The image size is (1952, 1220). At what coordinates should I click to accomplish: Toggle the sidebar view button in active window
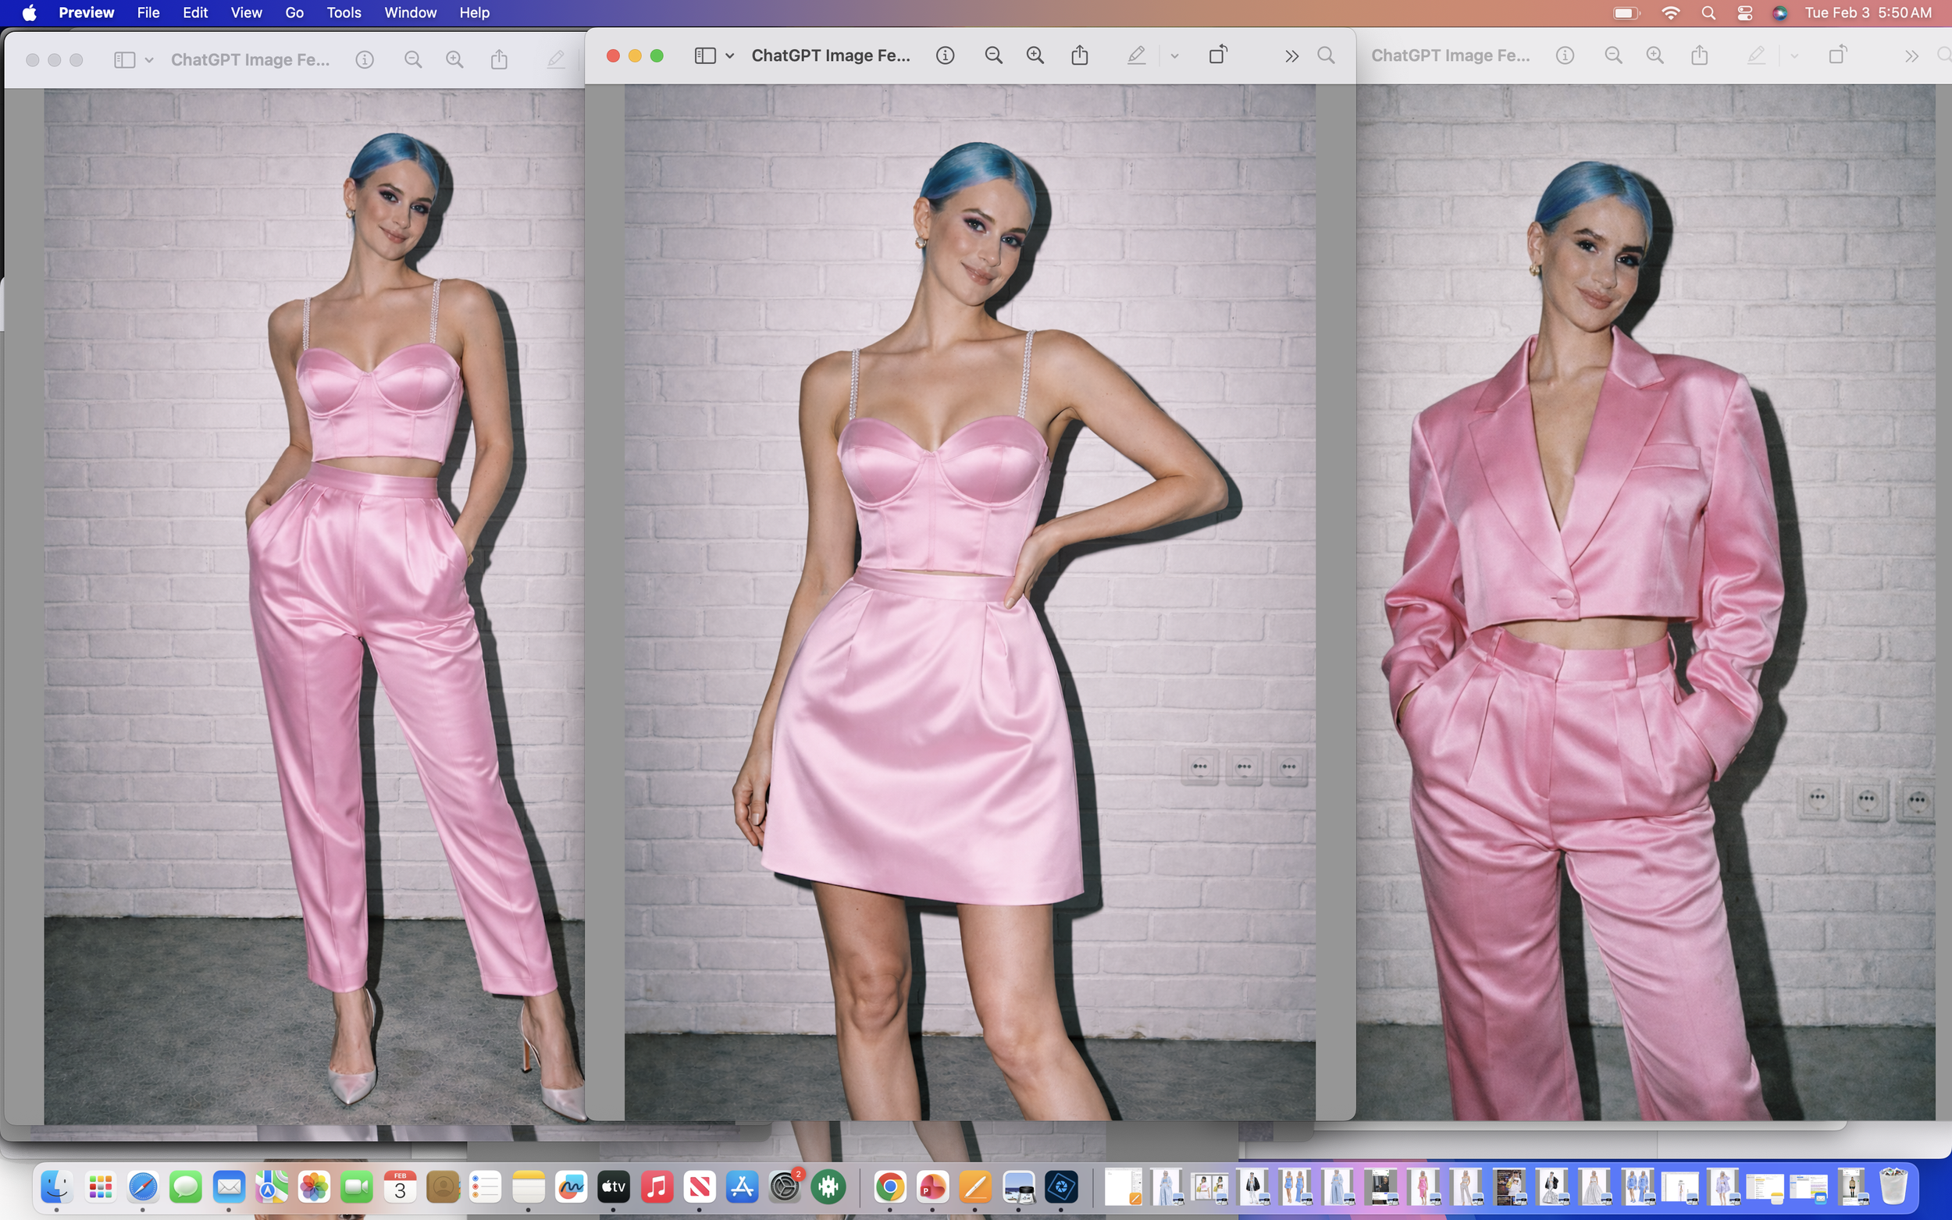pos(704,55)
